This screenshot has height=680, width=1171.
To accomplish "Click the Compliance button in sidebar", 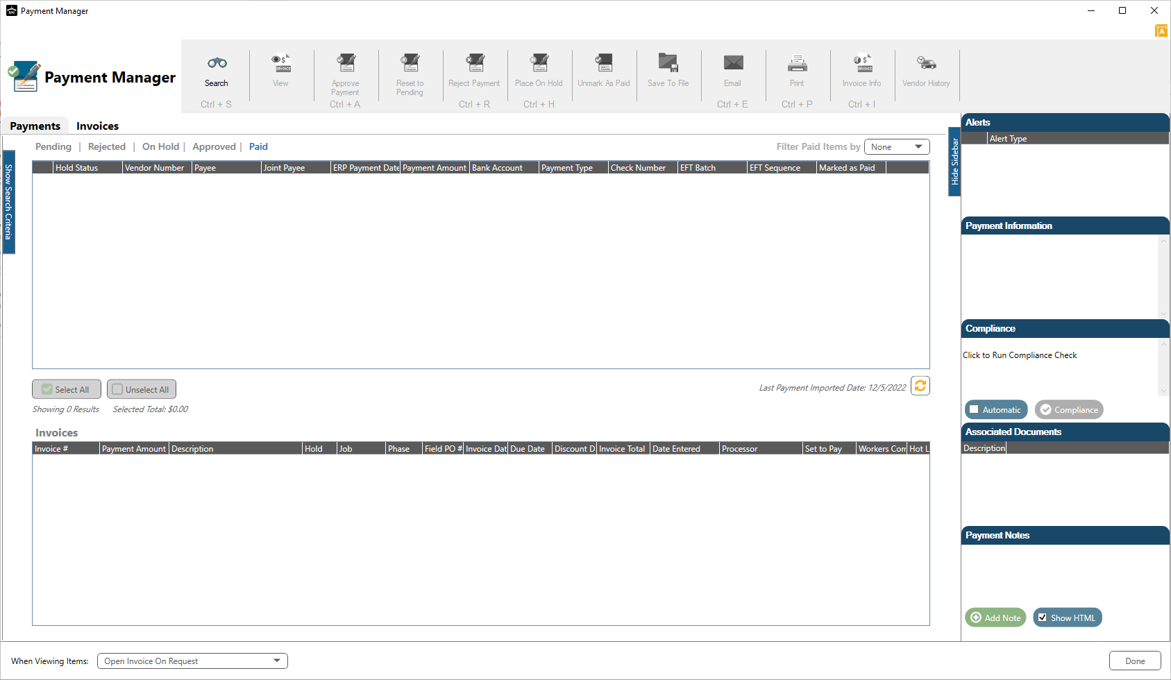I will coord(1069,409).
